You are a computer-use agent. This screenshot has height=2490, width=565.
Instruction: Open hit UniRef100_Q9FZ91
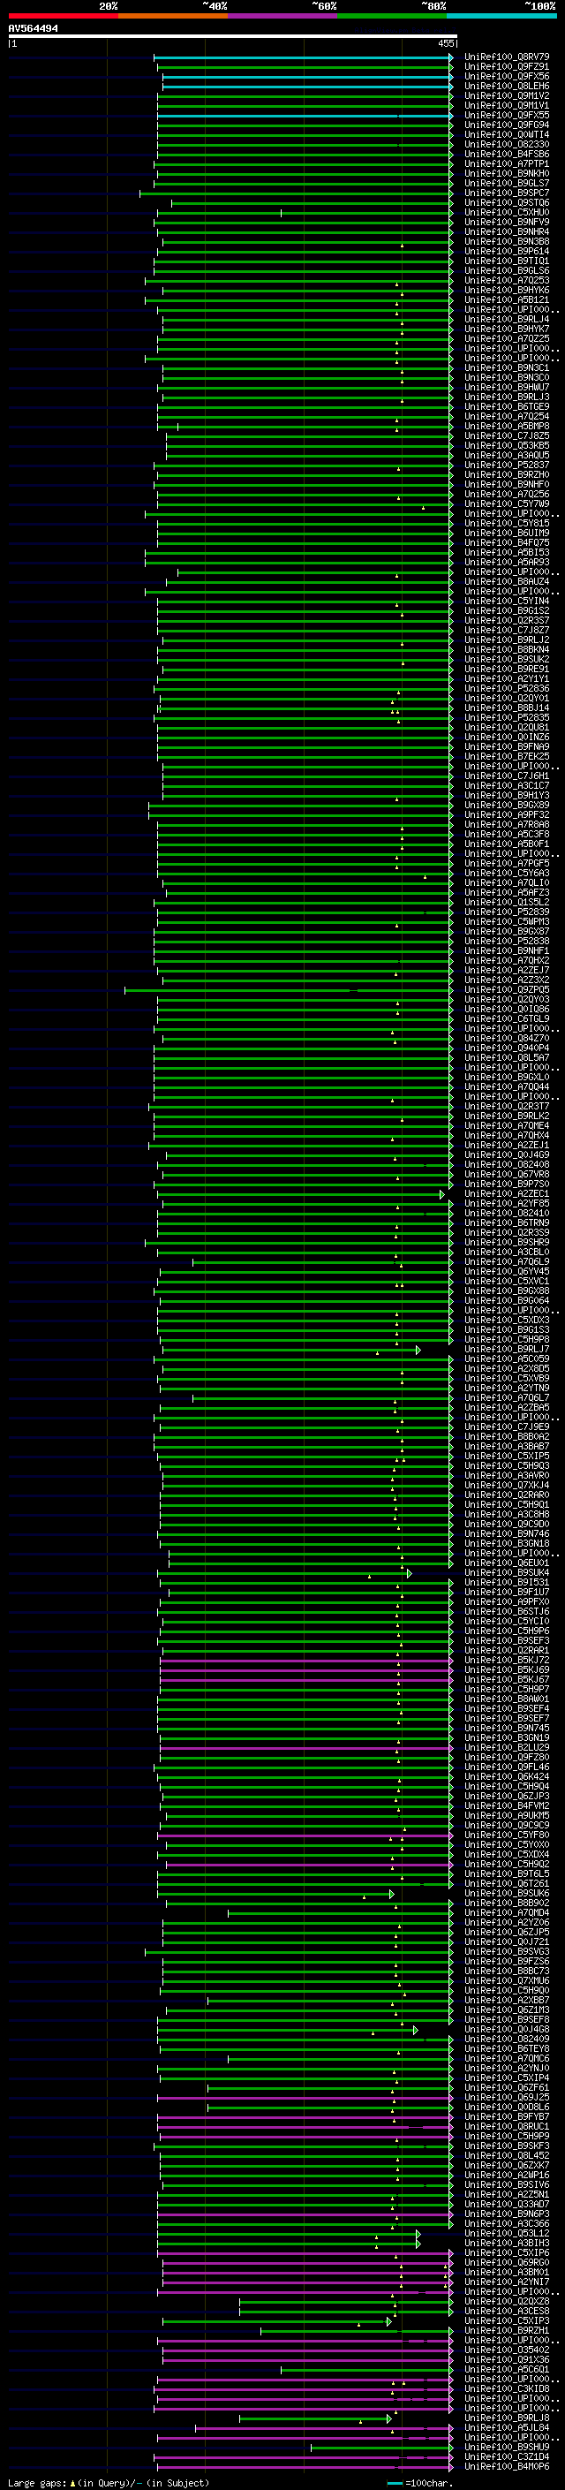click(x=506, y=67)
